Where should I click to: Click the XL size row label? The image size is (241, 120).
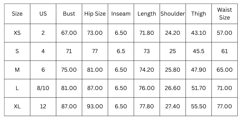click(17, 106)
